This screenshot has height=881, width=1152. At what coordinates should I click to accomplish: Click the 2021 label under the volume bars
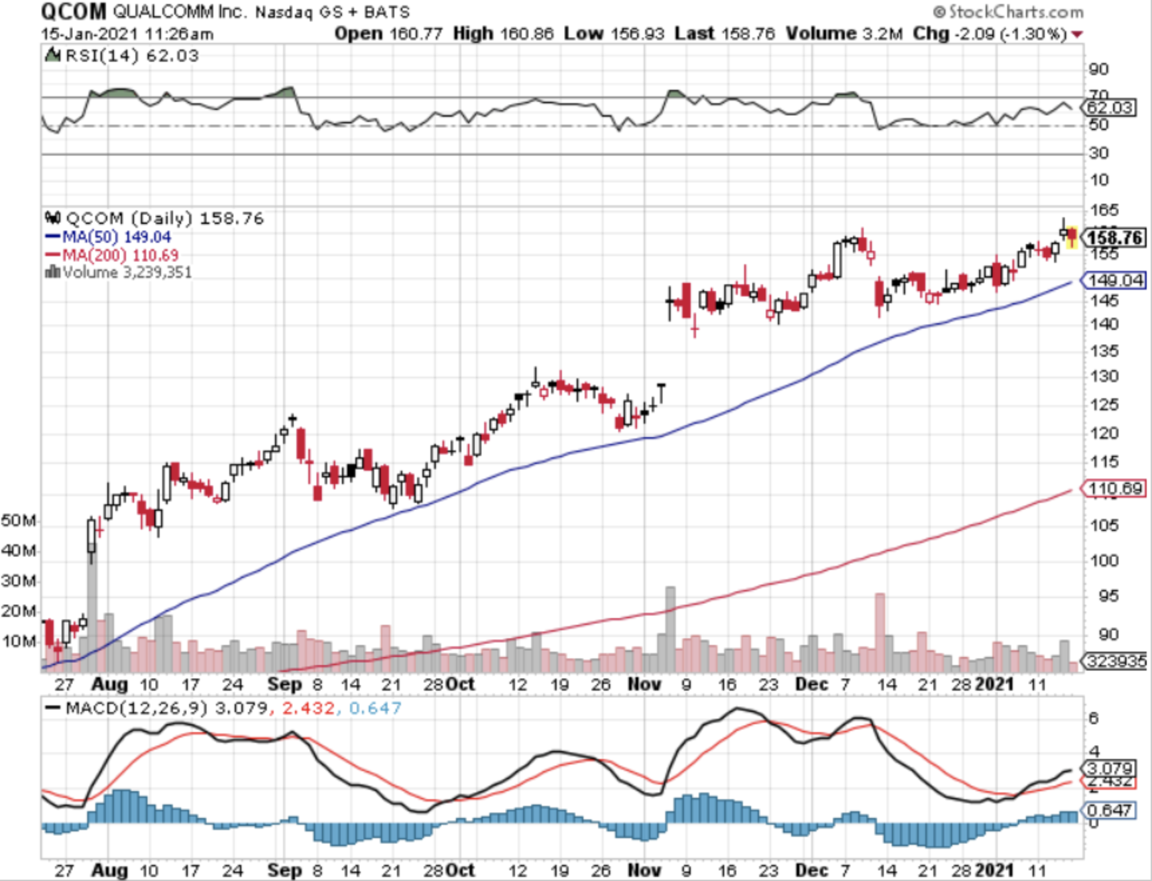(994, 685)
